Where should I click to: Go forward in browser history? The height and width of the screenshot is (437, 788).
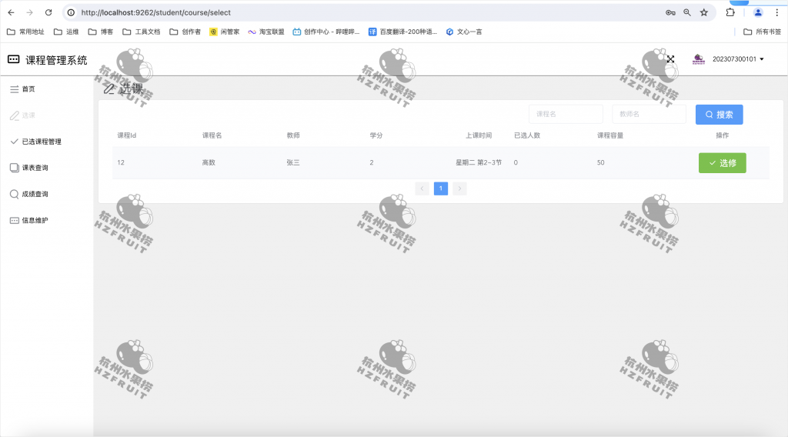[x=30, y=12]
